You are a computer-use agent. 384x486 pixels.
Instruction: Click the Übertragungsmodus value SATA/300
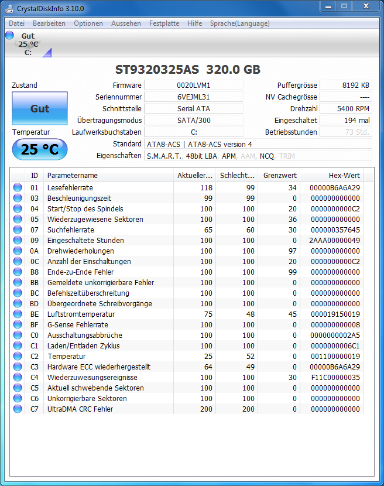pos(193,120)
